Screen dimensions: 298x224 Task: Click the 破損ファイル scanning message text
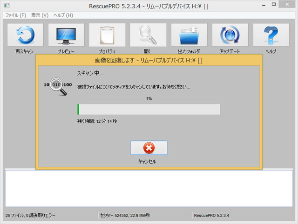(134, 87)
